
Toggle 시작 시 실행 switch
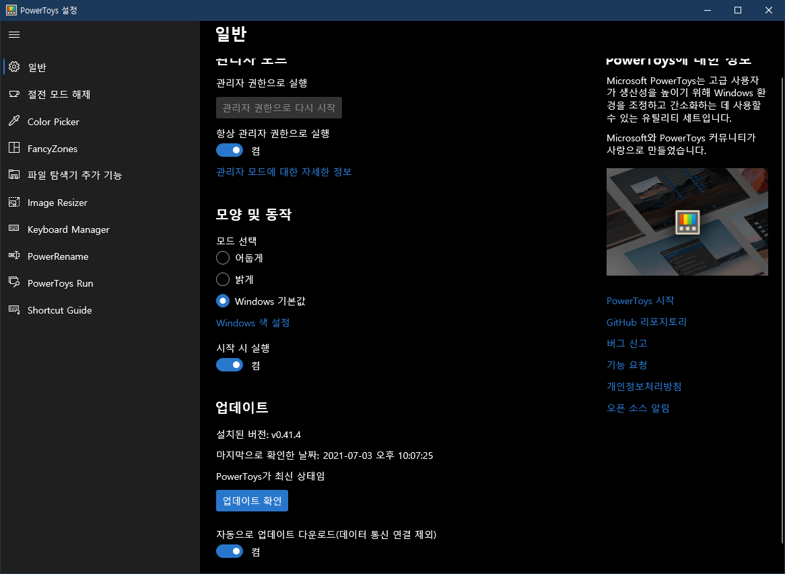pyautogui.click(x=230, y=365)
